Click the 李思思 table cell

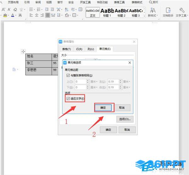tap(38, 71)
